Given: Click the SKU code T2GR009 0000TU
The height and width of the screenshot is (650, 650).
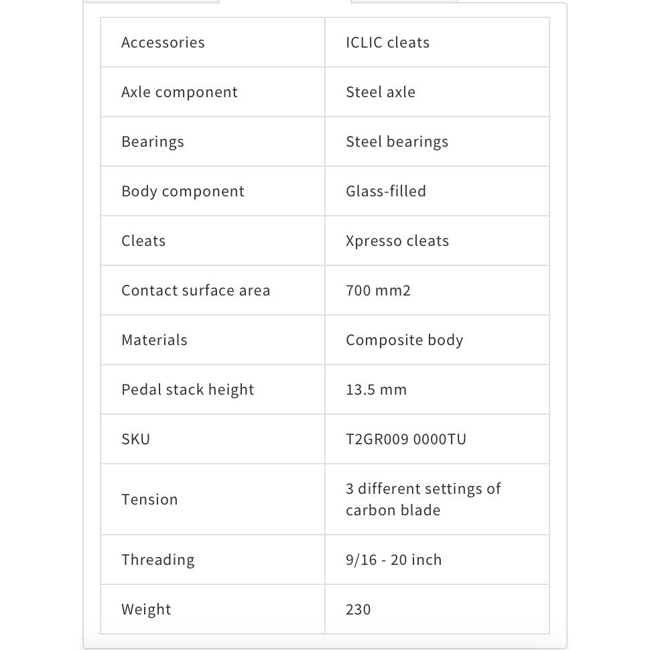Looking at the screenshot, I should [406, 440].
